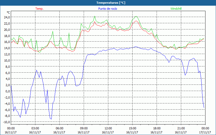
Task: Click the '03:00' time axis label
Action: (35, 129)
